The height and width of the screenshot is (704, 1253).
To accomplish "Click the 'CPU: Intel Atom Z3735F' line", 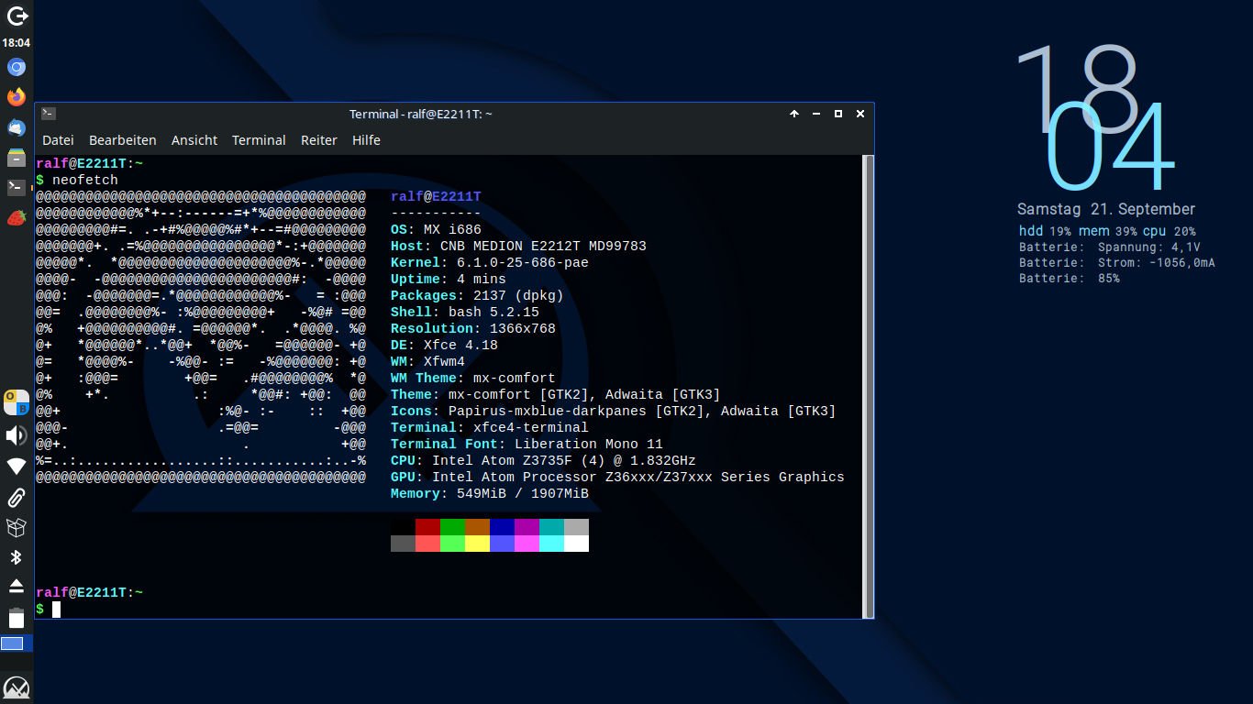I will point(543,461).
